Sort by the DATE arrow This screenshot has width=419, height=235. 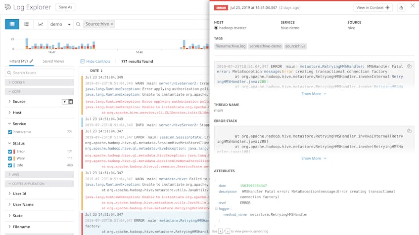101,71
